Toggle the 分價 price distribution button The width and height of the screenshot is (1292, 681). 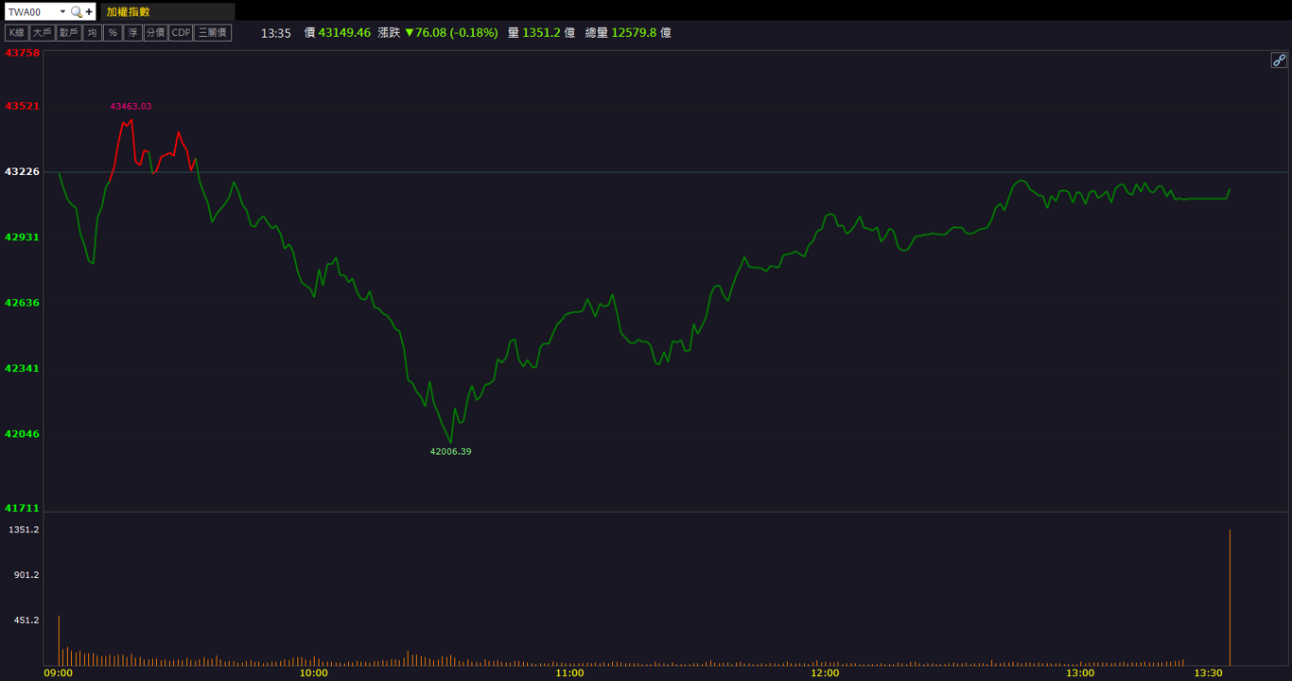coord(155,32)
